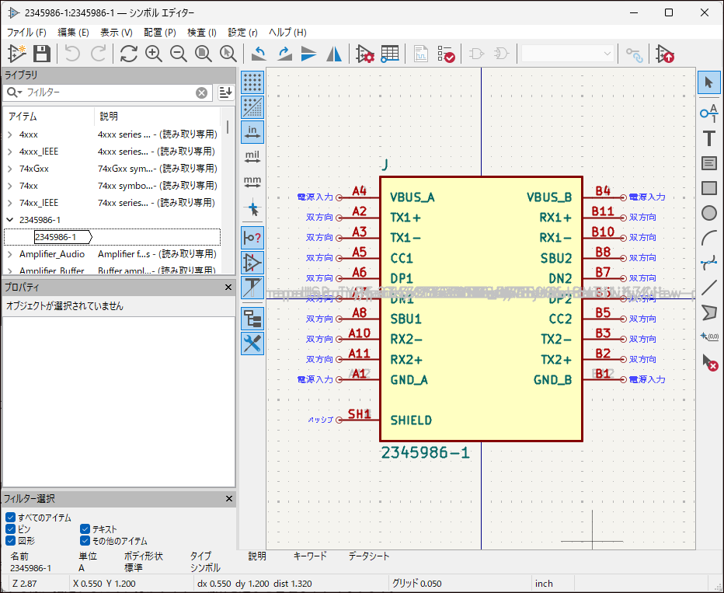Switch units to inches
Image resolution: width=724 pixels, height=593 pixels.
252,131
